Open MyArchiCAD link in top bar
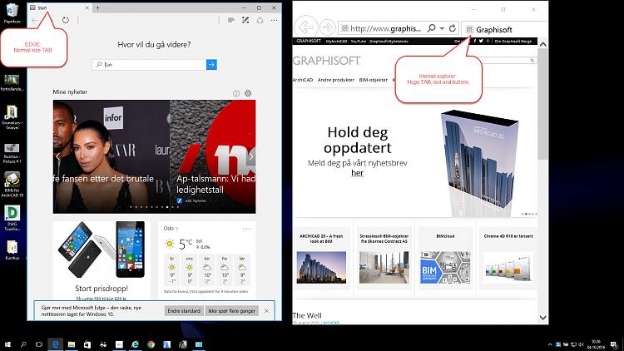 [337, 41]
